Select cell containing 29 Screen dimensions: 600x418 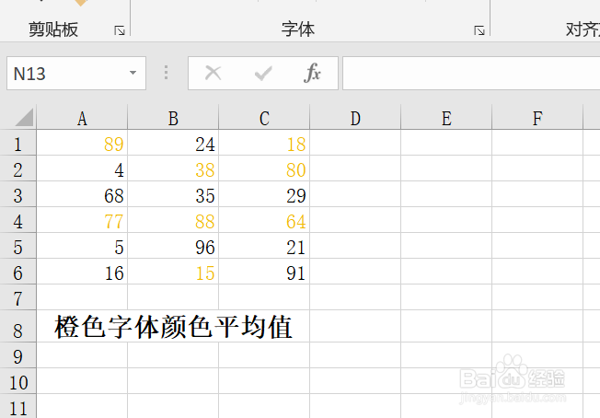(x=264, y=194)
